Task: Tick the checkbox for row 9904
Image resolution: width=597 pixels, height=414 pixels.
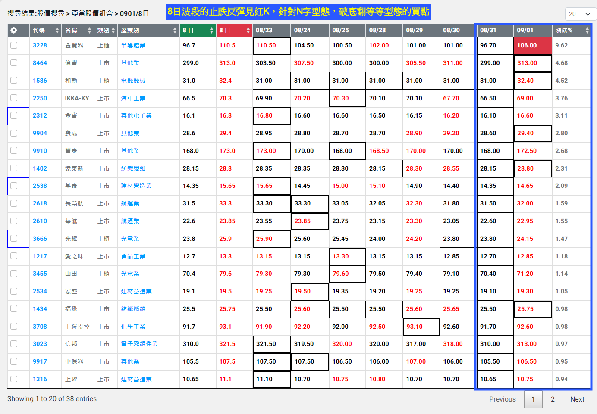Action: click(x=14, y=133)
